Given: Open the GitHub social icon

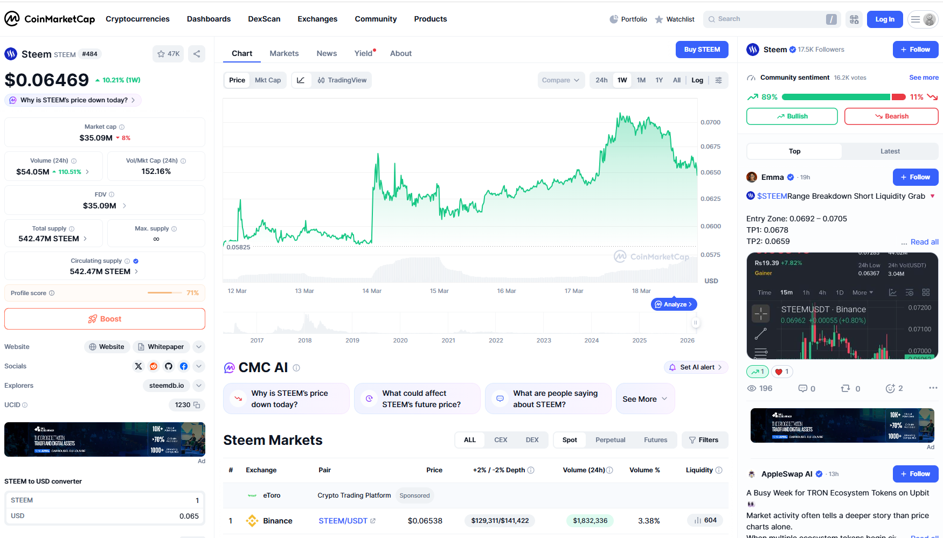Looking at the screenshot, I should point(169,366).
